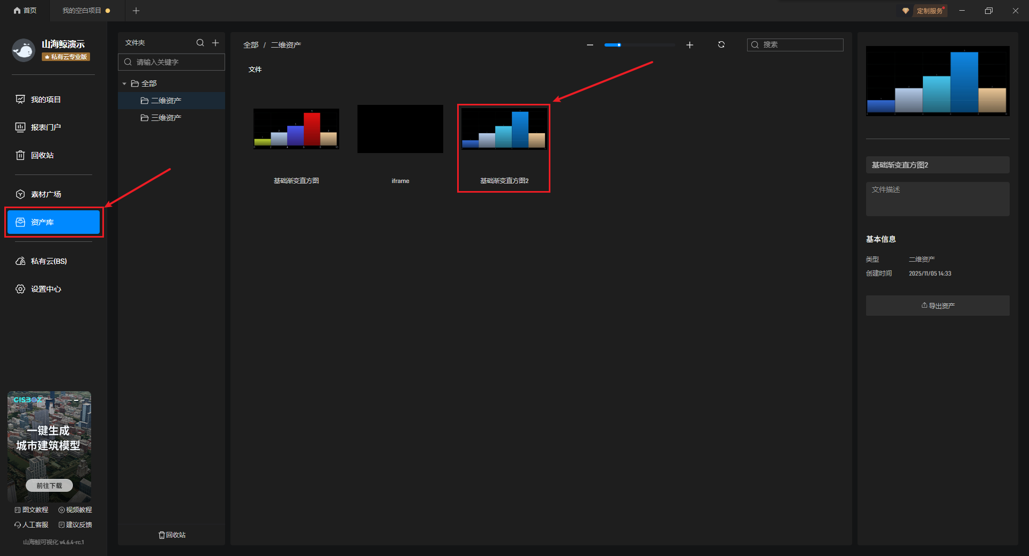Viewport: 1029px width, 556px height.
Task: Click the 前往下载 banner button
Action: [49, 485]
